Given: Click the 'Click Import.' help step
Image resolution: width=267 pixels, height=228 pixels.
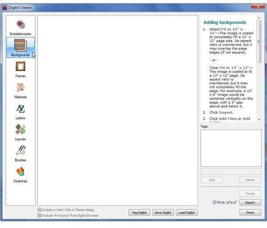Looking at the screenshot, I should [221, 112].
